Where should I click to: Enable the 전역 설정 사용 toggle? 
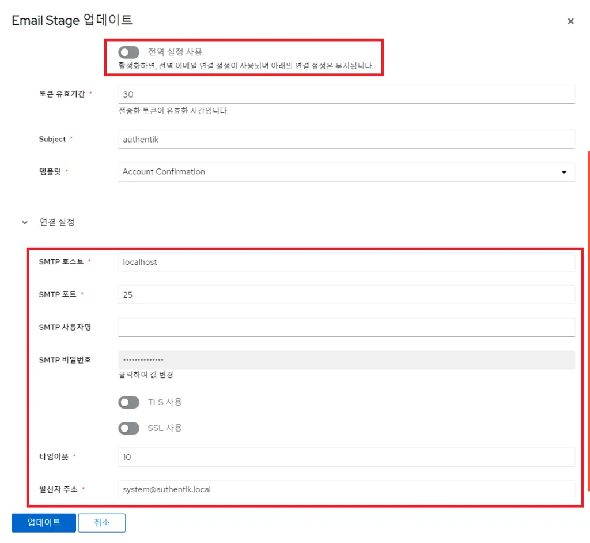(x=128, y=53)
